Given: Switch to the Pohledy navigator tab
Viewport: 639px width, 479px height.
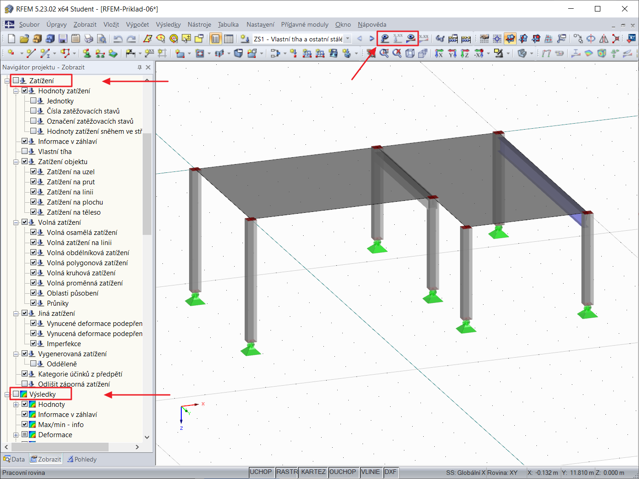Looking at the screenshot, I should pos(82,459).
